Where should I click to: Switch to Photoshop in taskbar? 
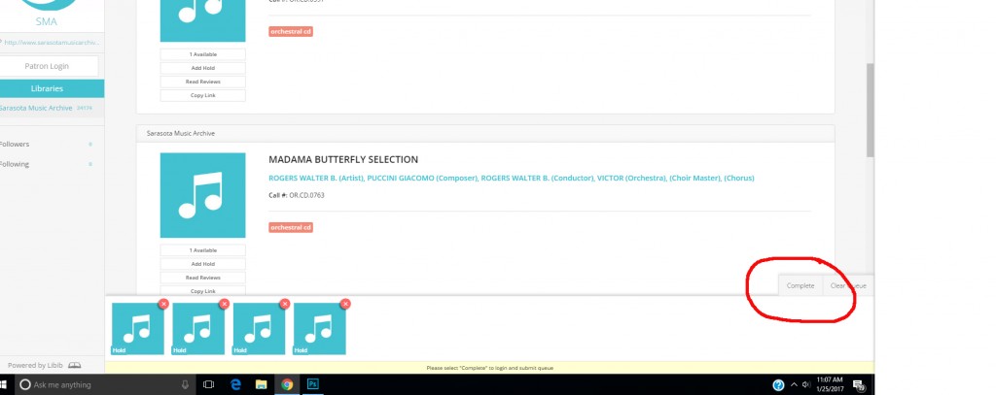click(x=312, y=384)
